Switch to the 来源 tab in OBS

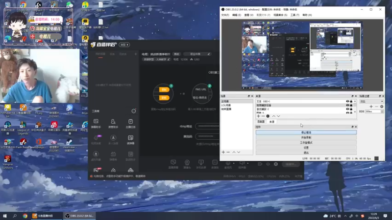pyautogui.click(x=272, y=121)
